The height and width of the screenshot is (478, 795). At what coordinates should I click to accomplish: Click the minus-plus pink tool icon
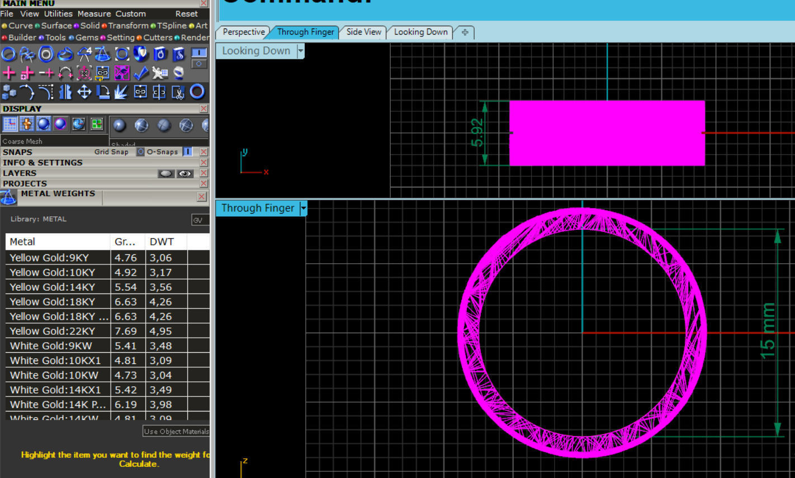point(46,73)
